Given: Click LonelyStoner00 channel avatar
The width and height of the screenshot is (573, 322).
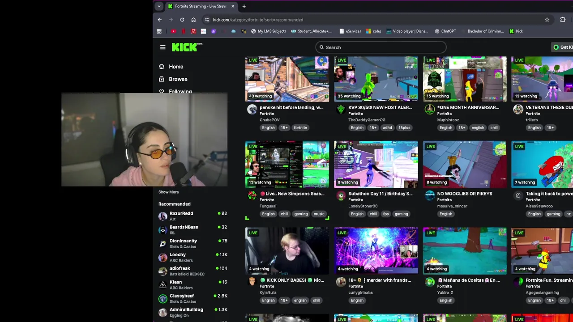Looking at the screenshot, I should click(341, 195).
